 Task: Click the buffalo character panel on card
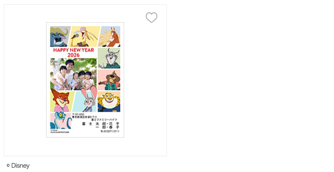60,37
